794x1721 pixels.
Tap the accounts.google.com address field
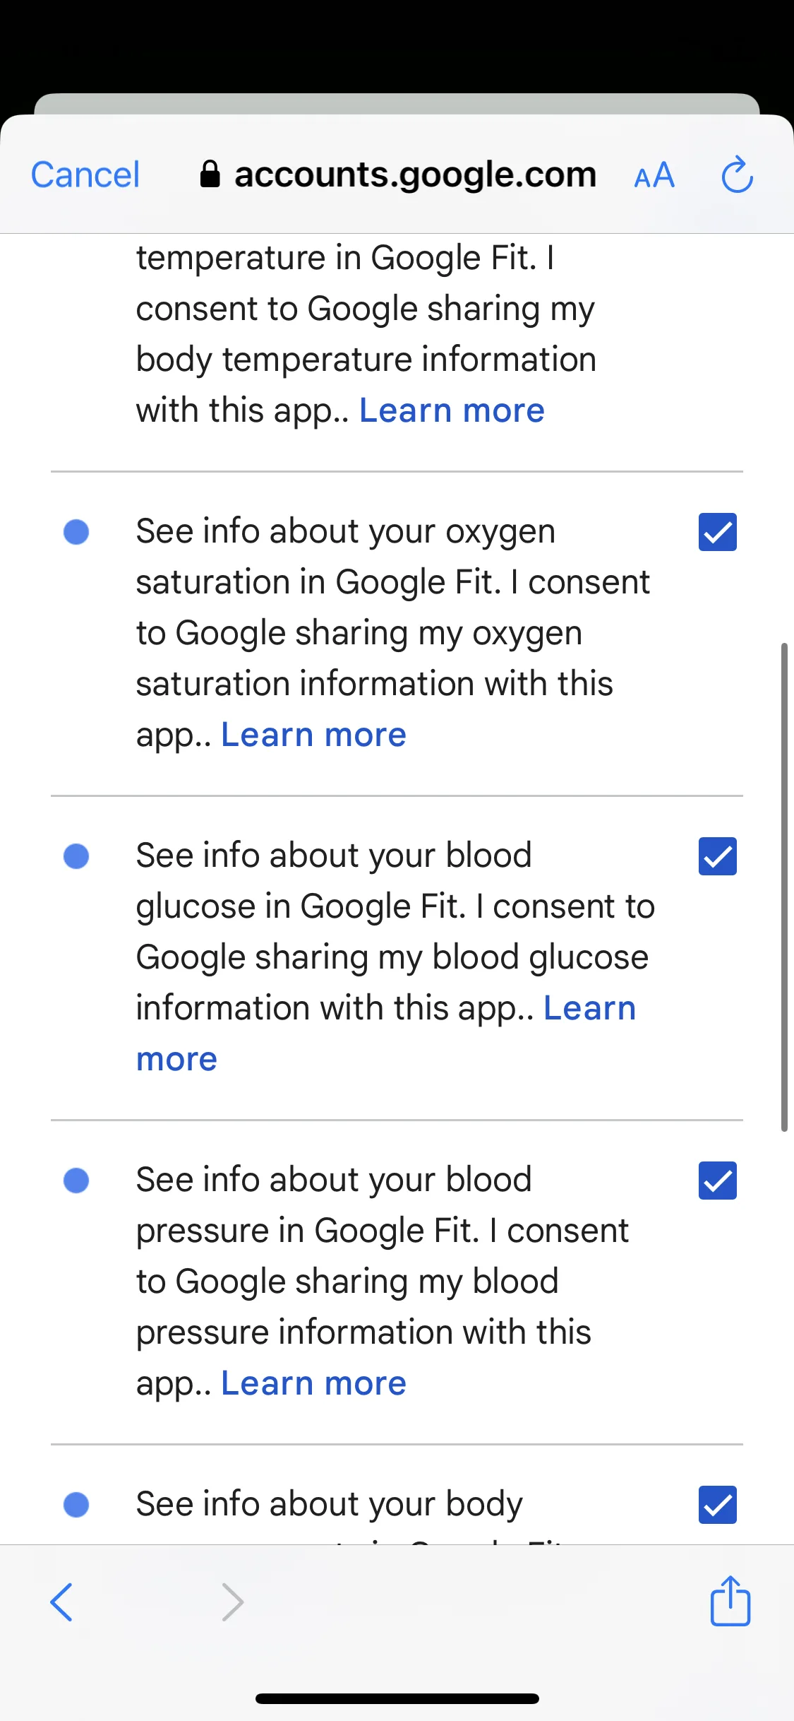pos(415,175)
